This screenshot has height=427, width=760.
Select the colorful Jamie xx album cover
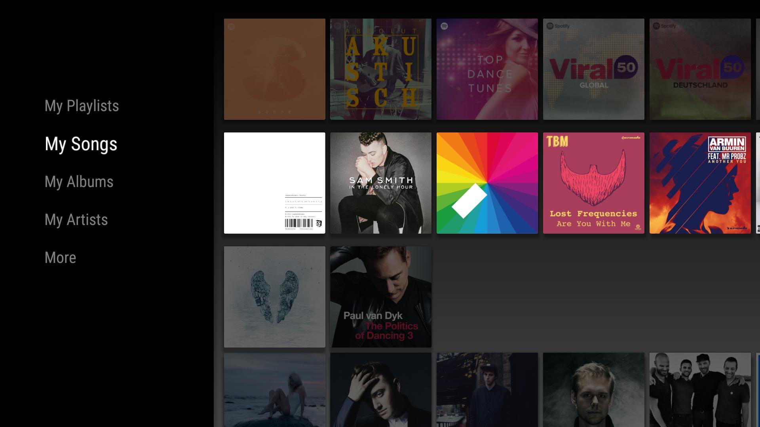pyautogui.click(x=487, y=183)
